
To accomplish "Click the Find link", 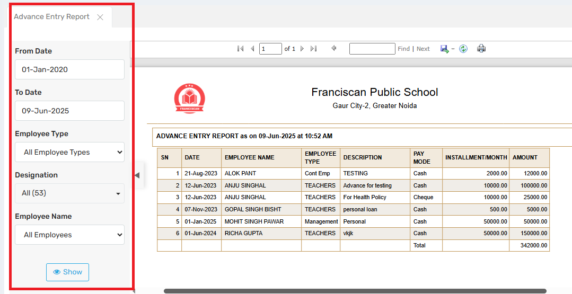I will 403,49.
